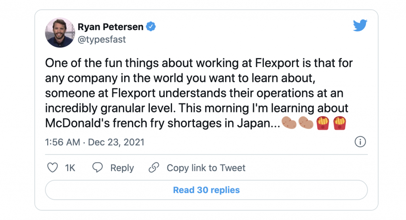Click the Dec 23, 2021 date
This screenshot has height=220, width=406.
(116, 142)
